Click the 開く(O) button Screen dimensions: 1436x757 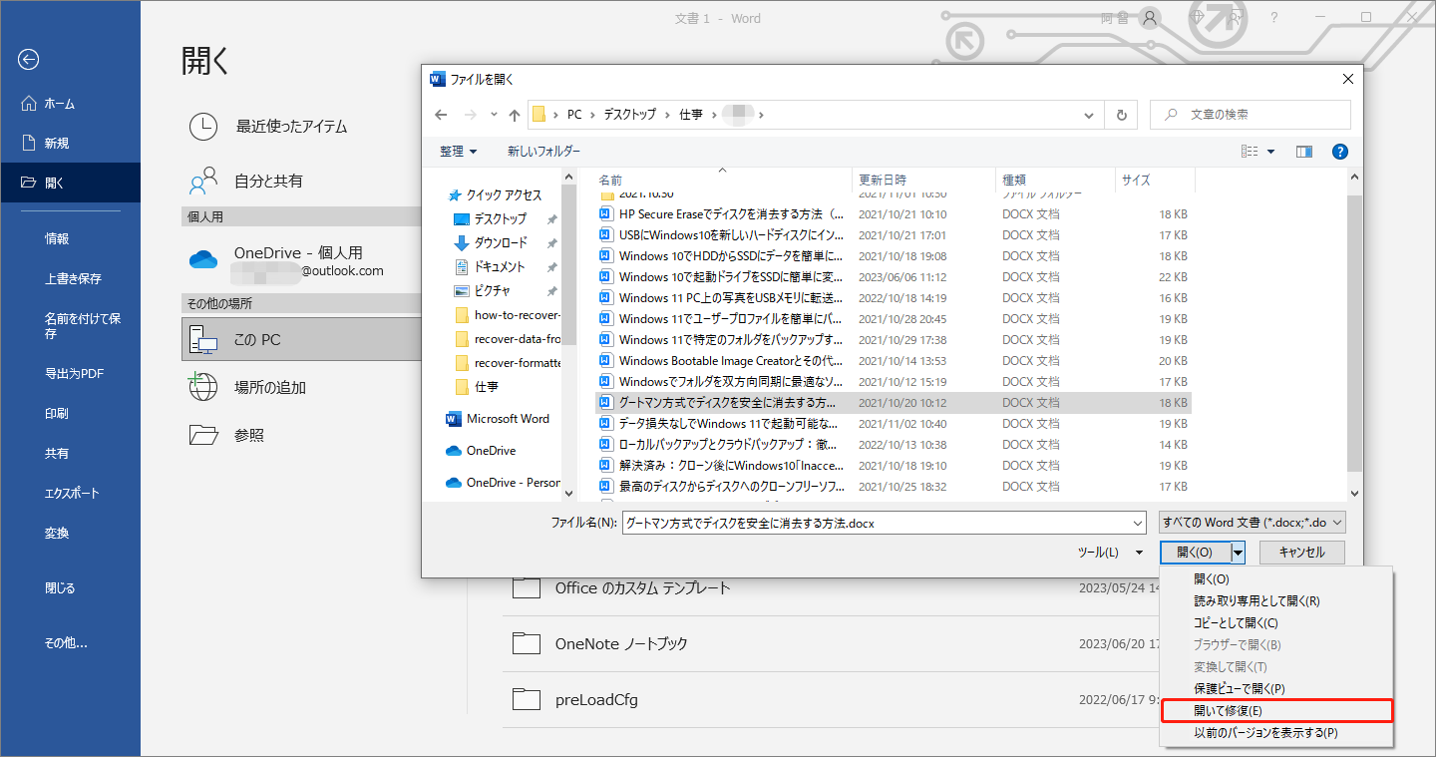point(1196,552)
